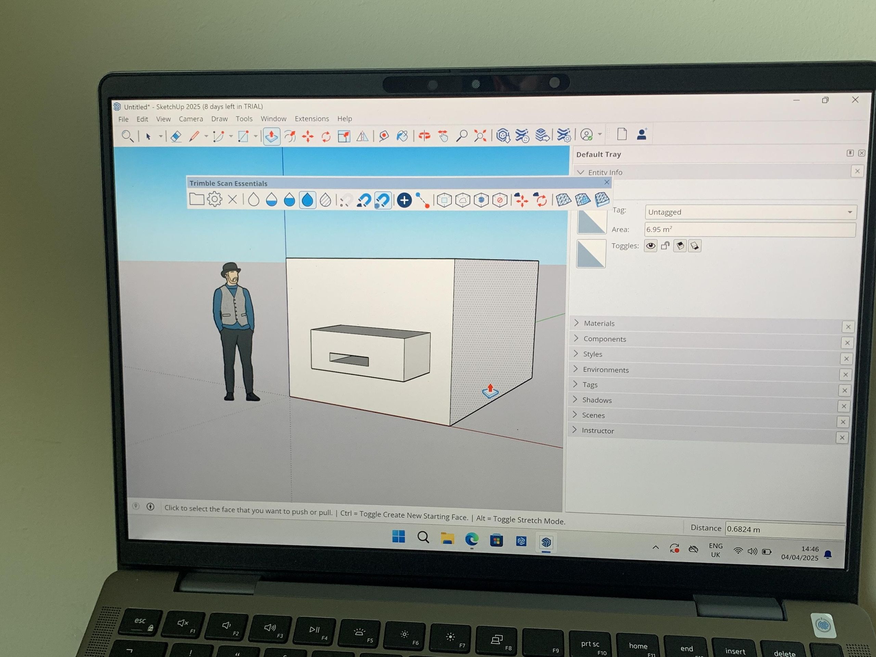Open the Camera menu
Image resolution: width=876 pixels, height=657 pixels.
coord(191,119)
